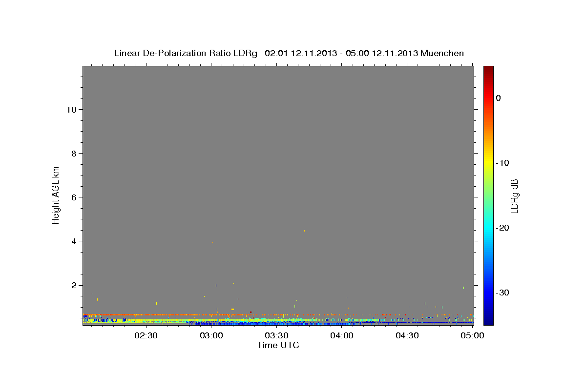Screen dimensions: 586x390
Task: Click the height axis value 4
Action: (73, 241)
